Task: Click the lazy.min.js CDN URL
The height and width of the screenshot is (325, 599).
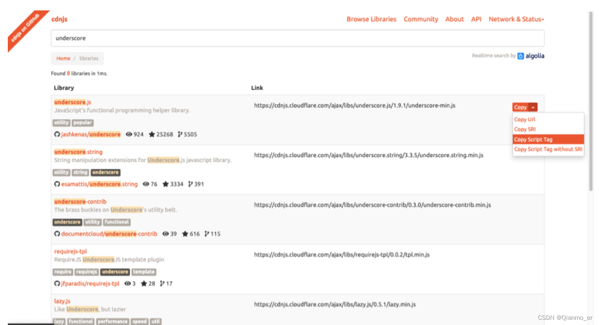Action: 335,305
